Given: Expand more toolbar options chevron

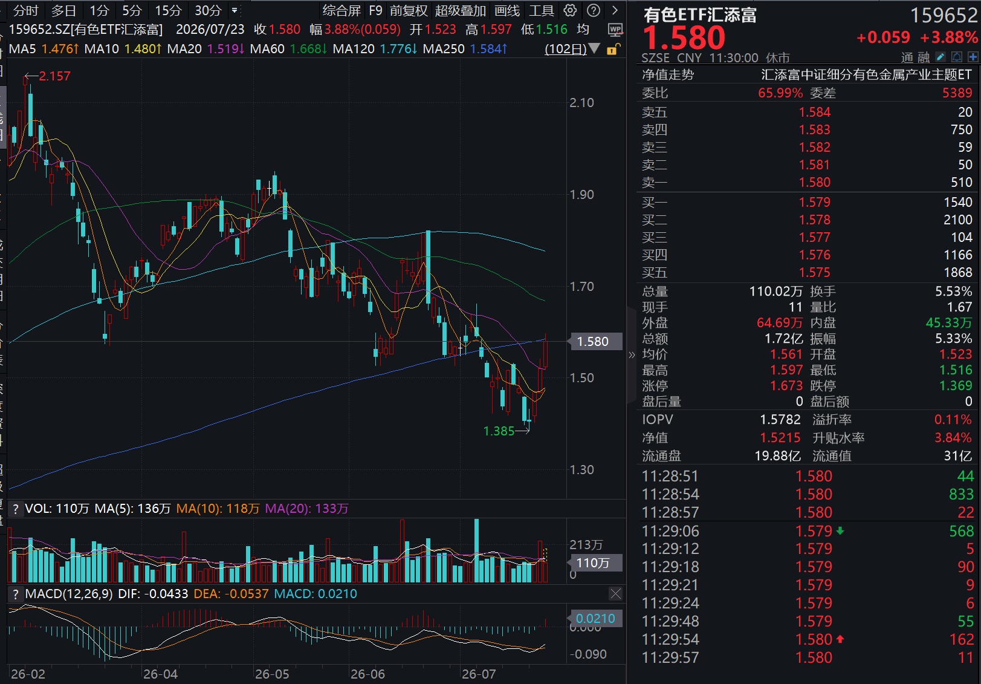Looking at the screenshot, I should pos(615,10).
